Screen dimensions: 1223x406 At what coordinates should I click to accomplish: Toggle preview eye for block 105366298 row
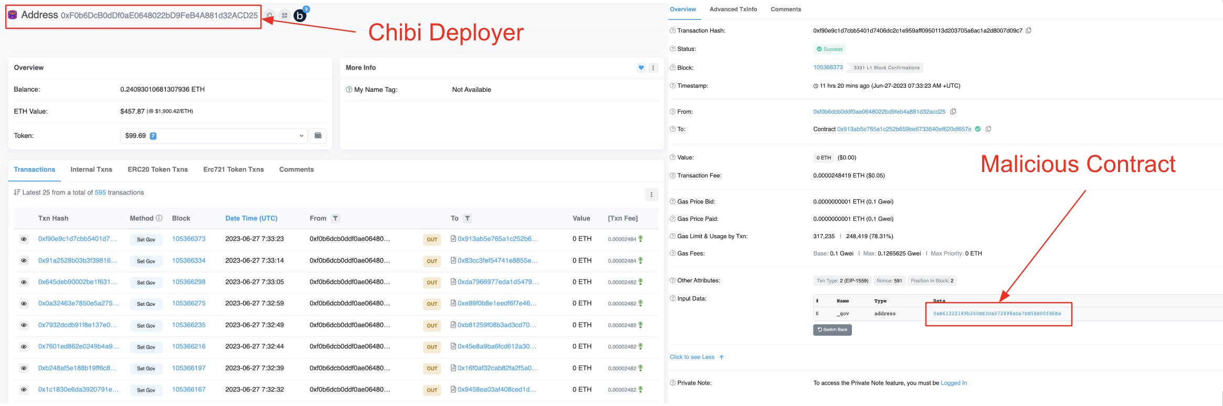[x=24, y=282]
